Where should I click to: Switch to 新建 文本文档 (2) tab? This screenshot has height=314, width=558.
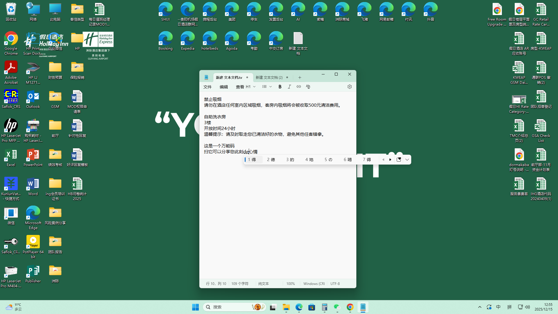click(x=269, y=78)
